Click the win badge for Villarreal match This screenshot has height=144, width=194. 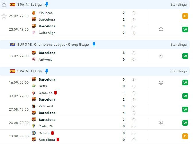pyautogui.click(x=185, y=109)
